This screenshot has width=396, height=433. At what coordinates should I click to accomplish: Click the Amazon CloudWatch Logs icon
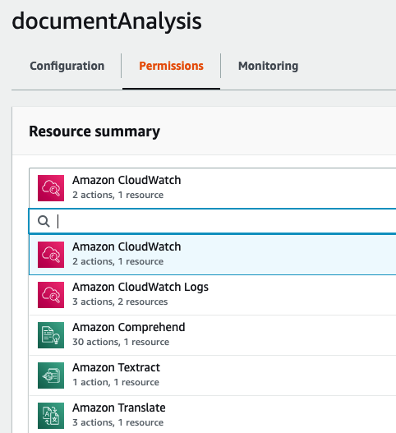click(x=51, y=295)
